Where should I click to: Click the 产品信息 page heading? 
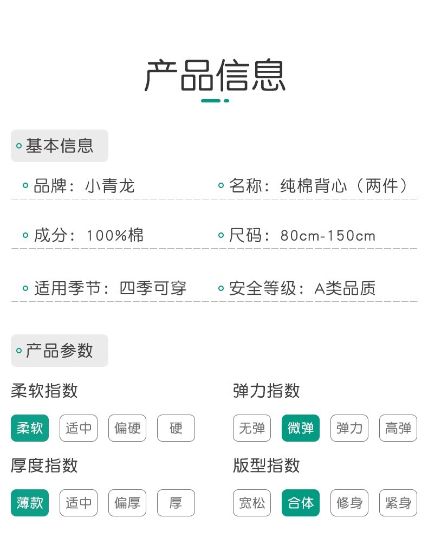tap(215, 76)
